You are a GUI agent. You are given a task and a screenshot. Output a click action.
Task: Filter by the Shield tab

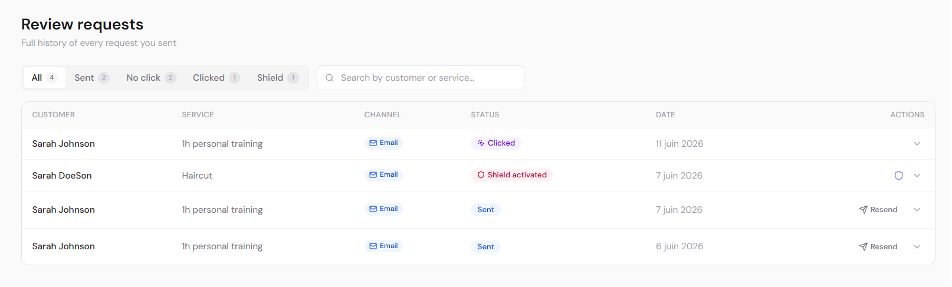(x=278, y=78)
